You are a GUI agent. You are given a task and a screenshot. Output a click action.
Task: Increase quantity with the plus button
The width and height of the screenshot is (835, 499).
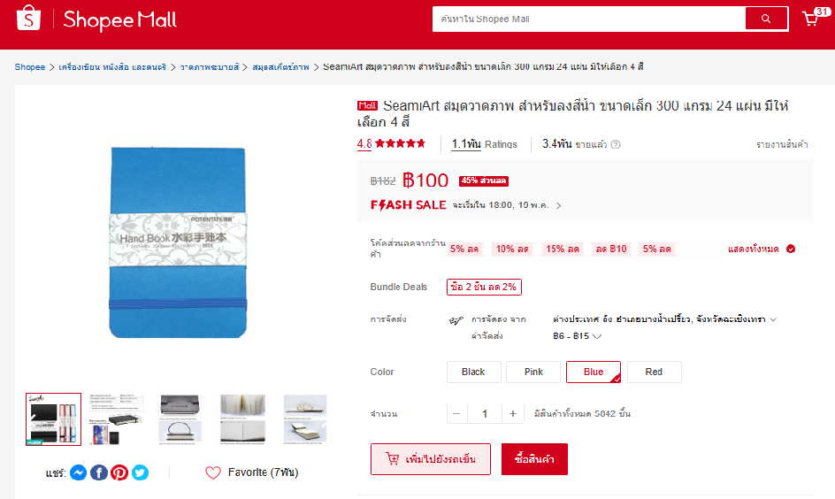pos(513,414)
